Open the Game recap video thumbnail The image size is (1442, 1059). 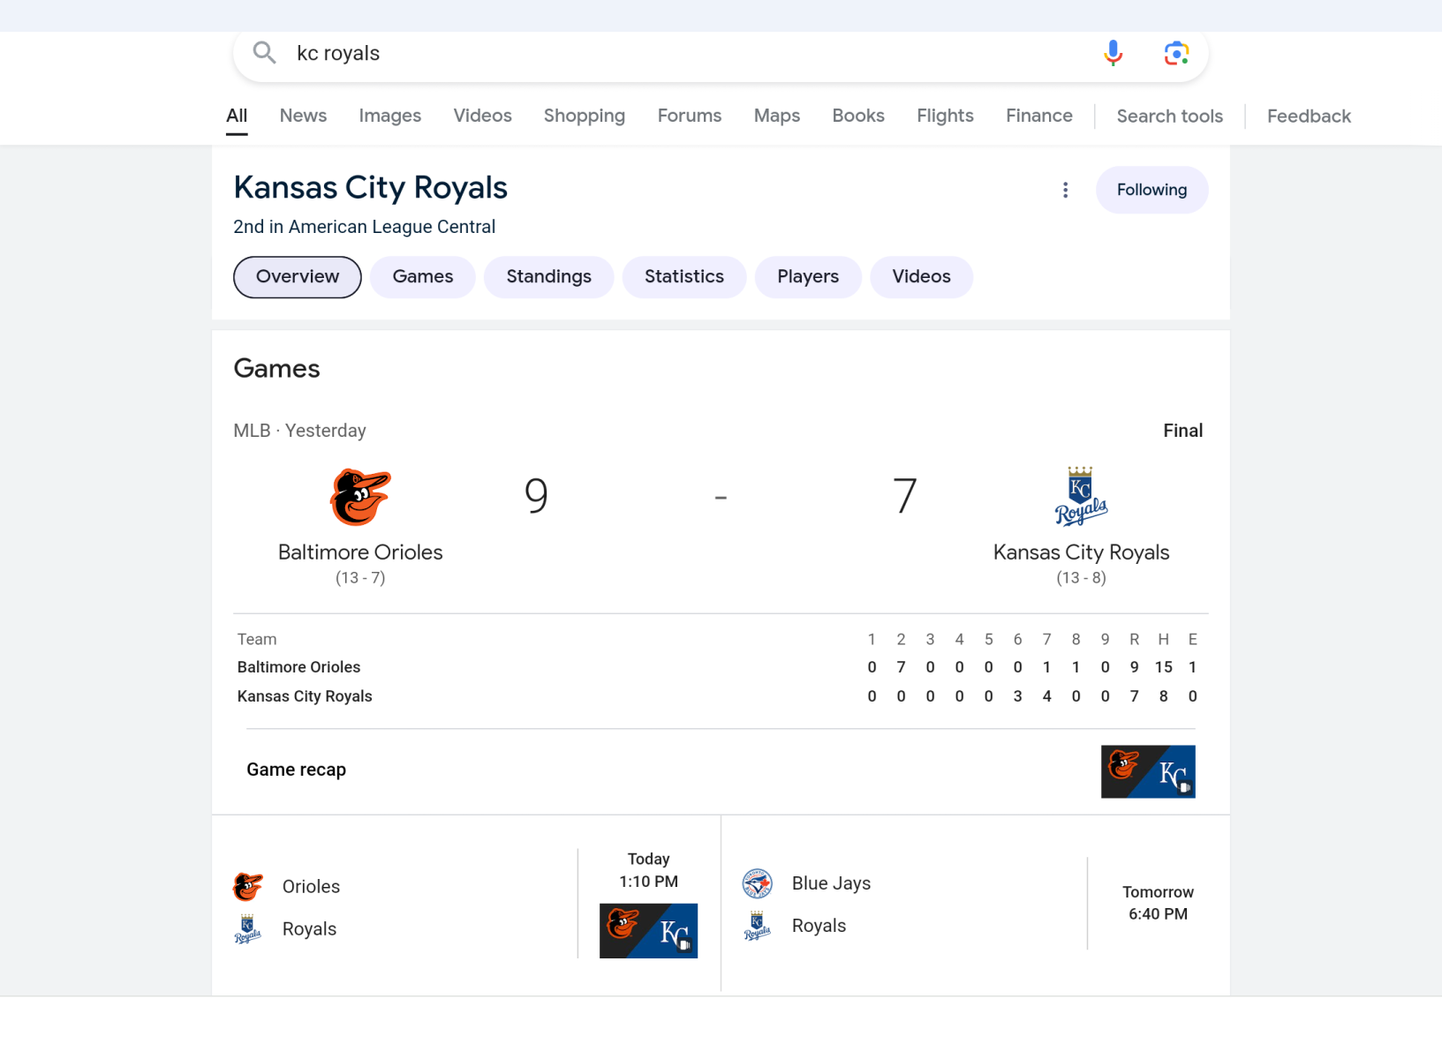(x=1147, y=771)
